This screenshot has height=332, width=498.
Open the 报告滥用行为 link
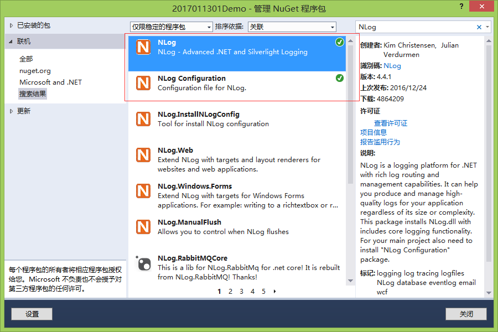[380, 142]
